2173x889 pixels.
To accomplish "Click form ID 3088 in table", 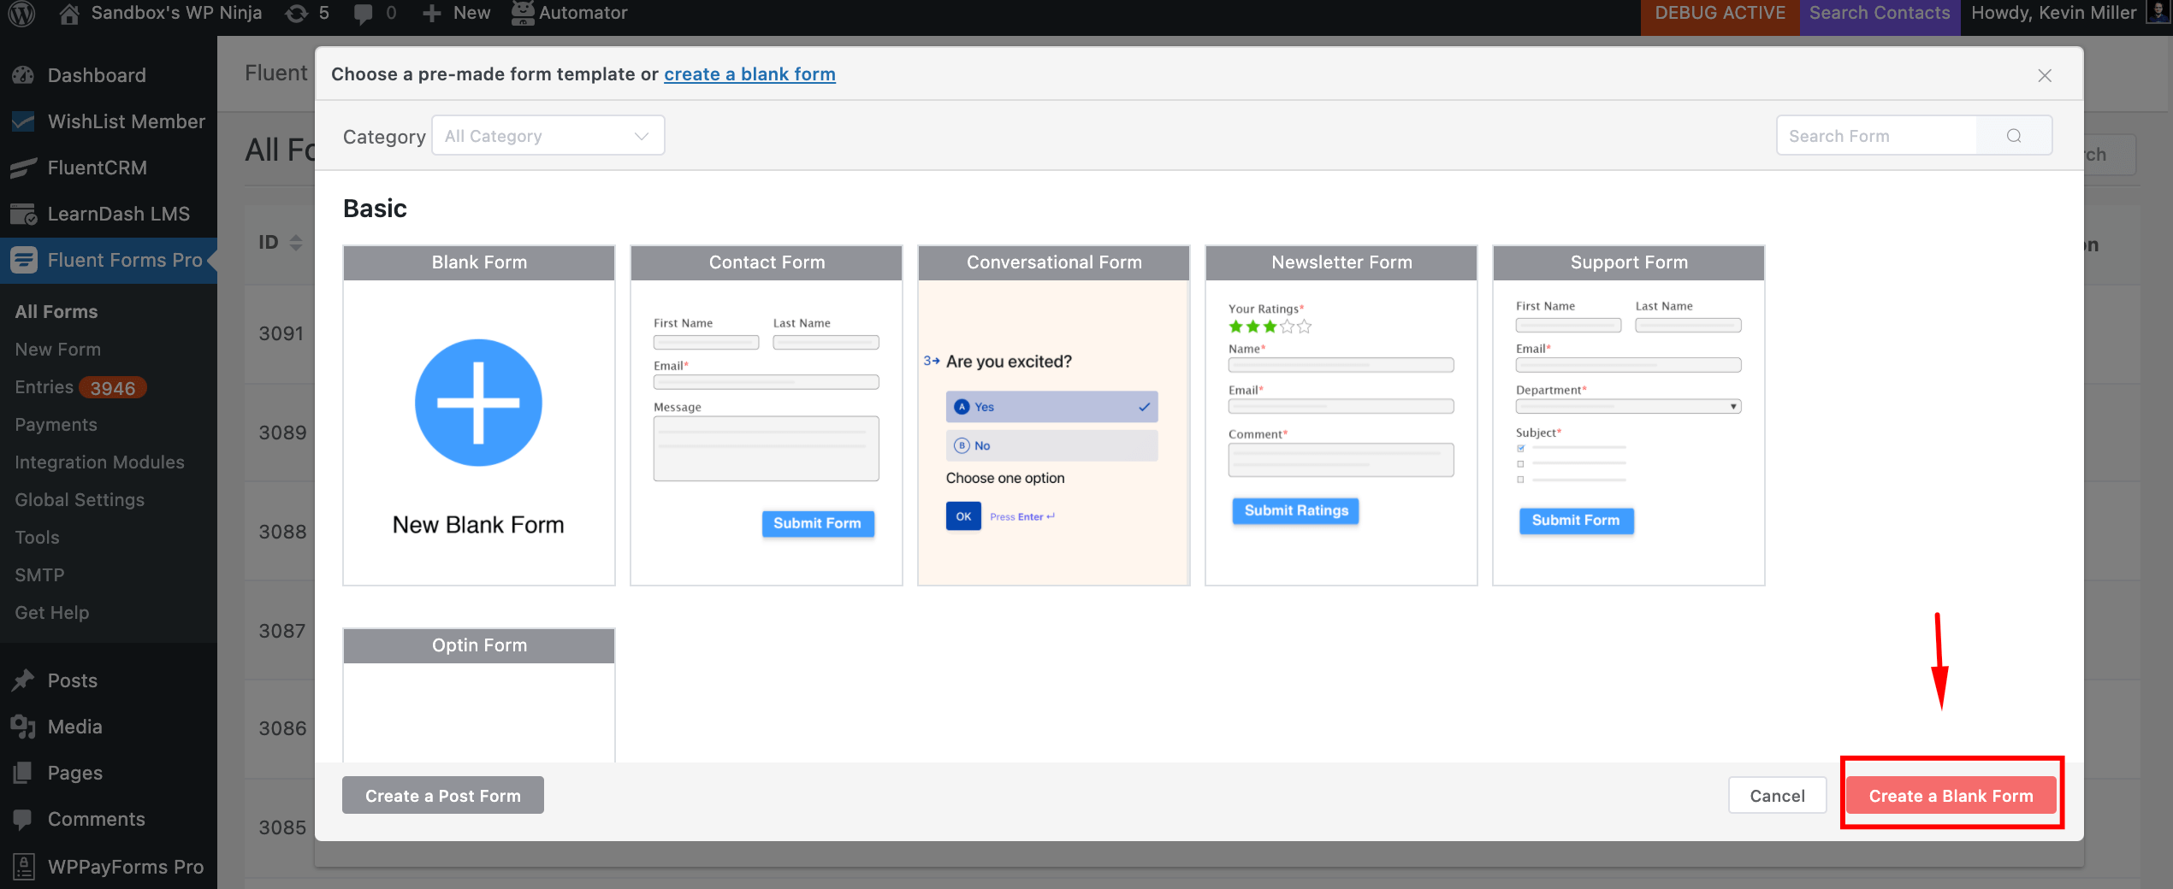I will click(282, 533).
